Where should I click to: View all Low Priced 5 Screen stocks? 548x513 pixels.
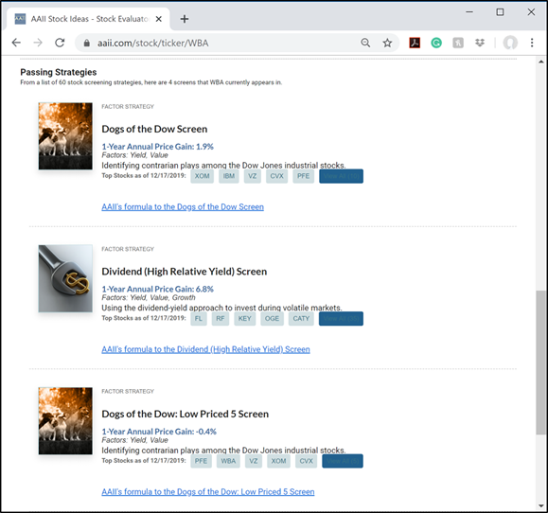click(x=343, y=461)
